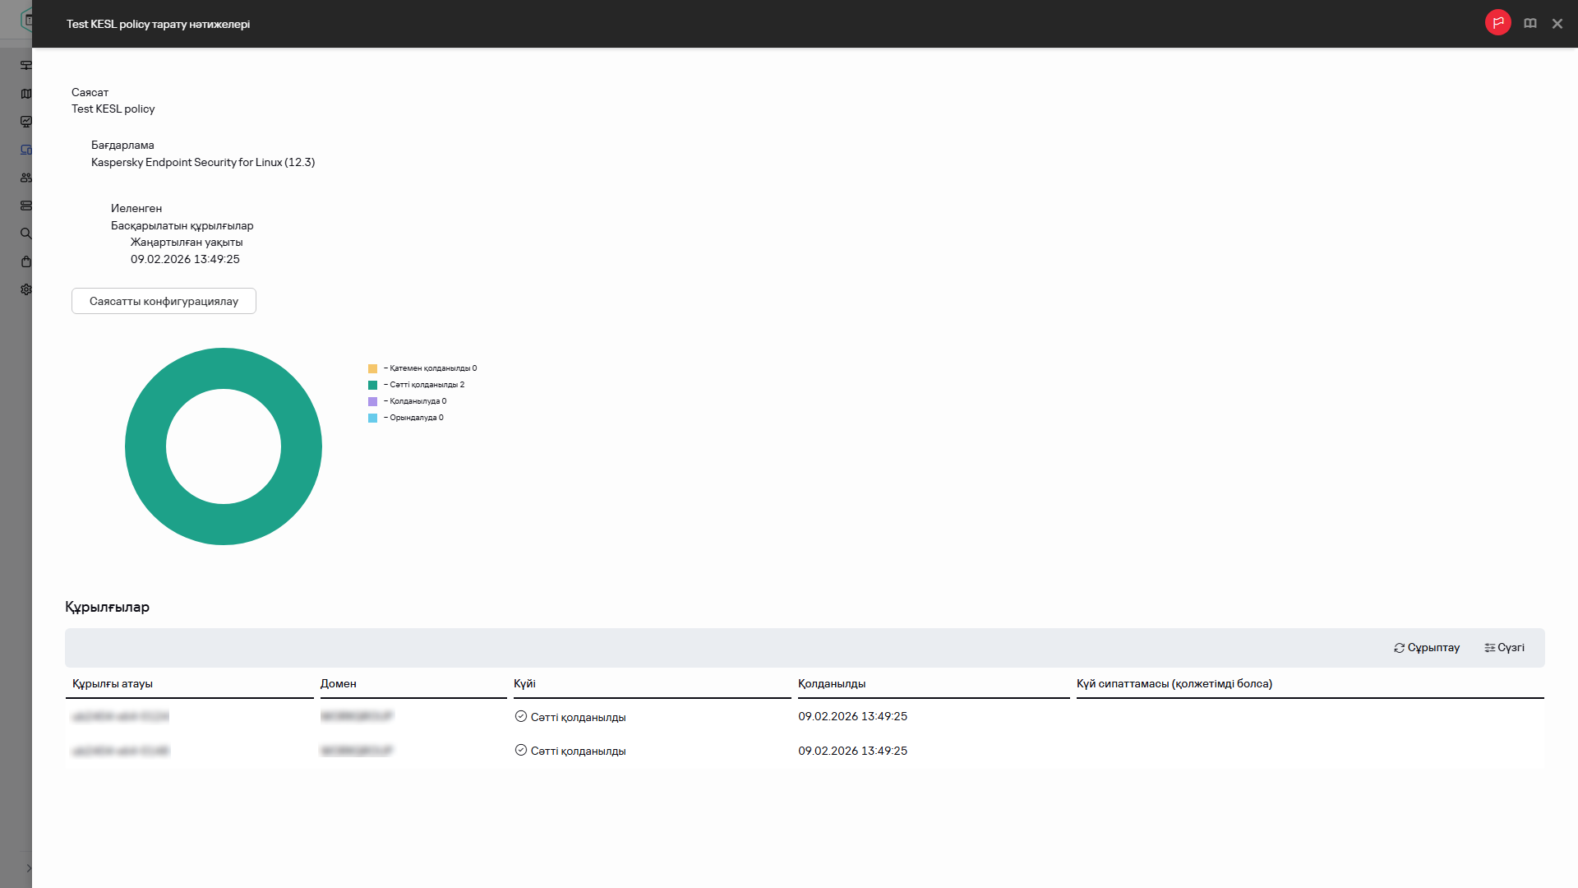
Task: Click the search magnifier sidebar icon
Action: pos(26,234)
